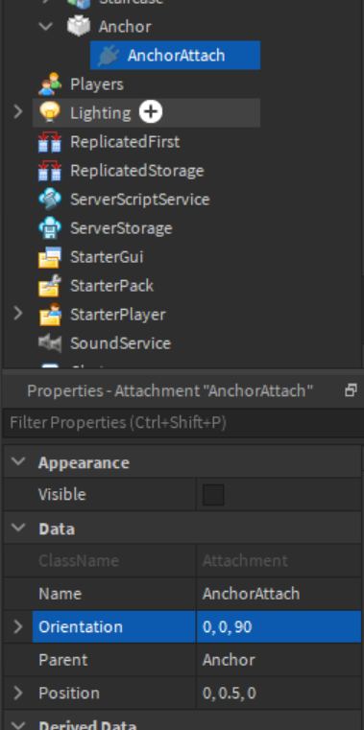The image size is (364, 730).
Task: Click the AnchorAttach attachment icon
Action: [x=108, y=56]
